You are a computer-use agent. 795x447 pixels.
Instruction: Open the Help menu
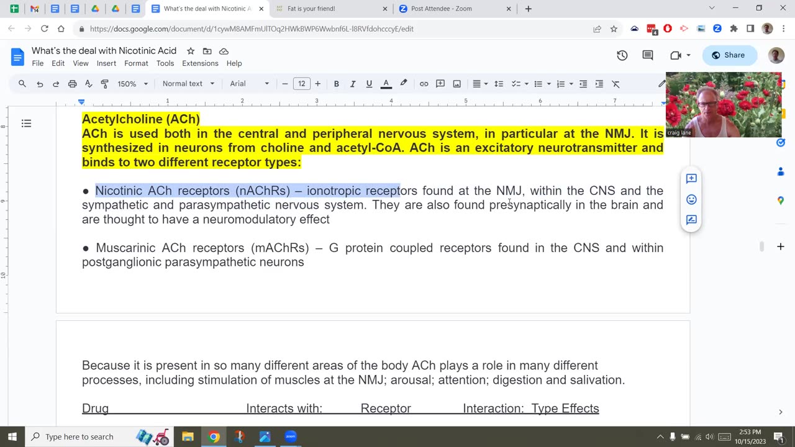pyautogui.click(x=234, y=63)
